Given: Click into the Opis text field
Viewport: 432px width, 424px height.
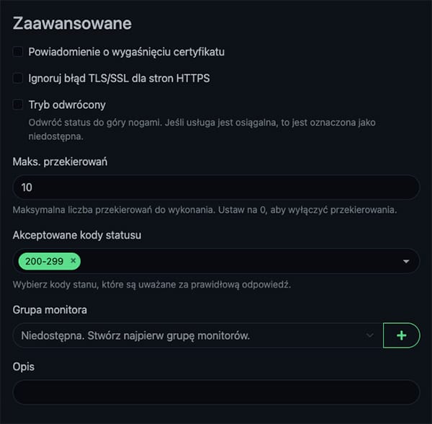Looking at the screenshot, I should [x=216, y=392].
